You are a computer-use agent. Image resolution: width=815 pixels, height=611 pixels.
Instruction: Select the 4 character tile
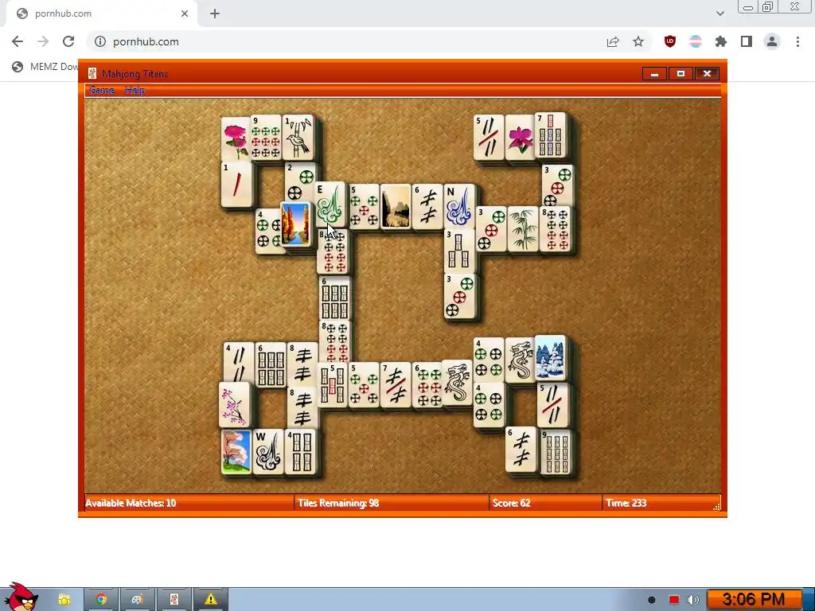click(x=239, y=362)
